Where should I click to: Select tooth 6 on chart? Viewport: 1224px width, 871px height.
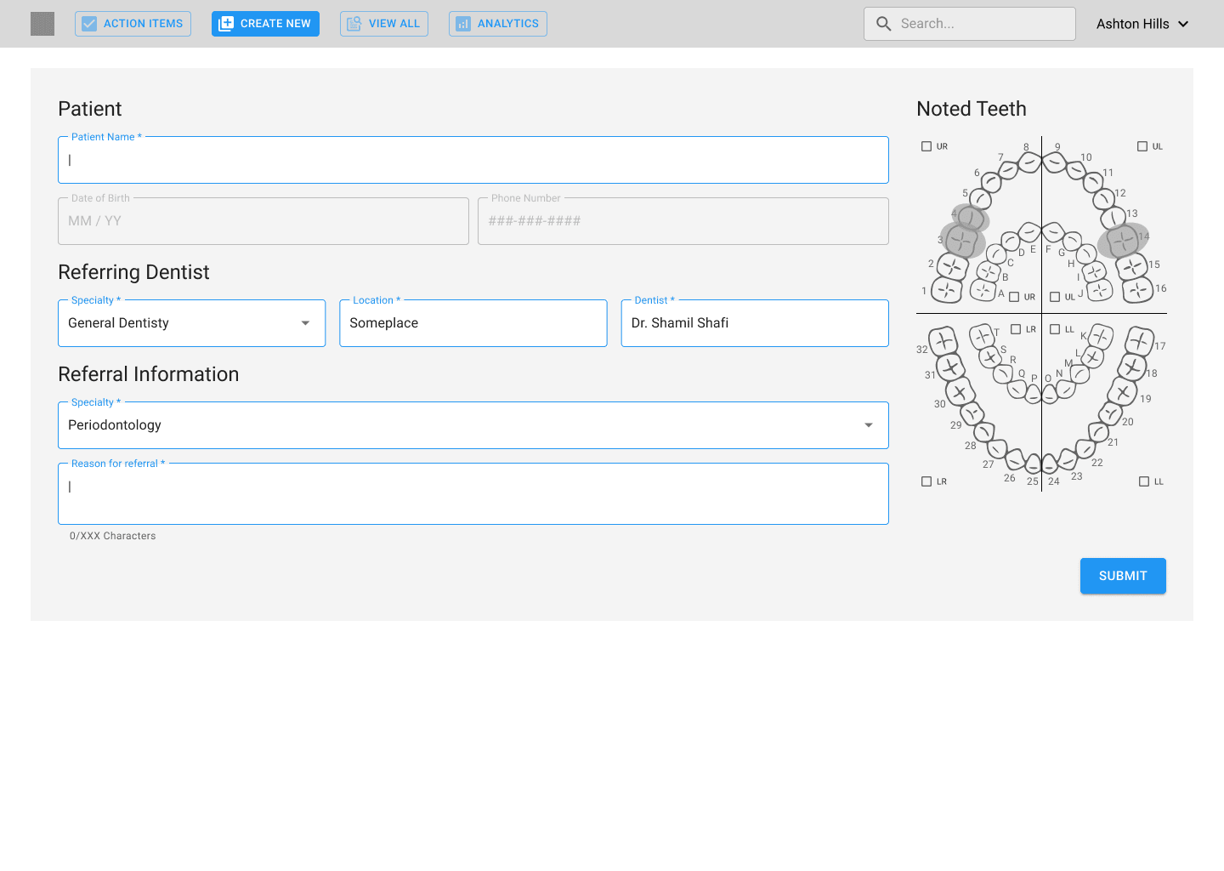(991, 181)
